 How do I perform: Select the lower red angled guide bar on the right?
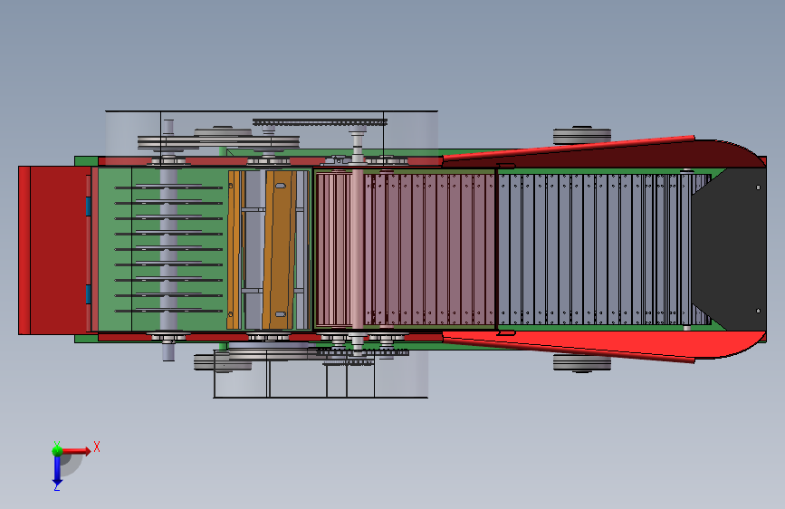pyautogui.click(x=569, y=350)
